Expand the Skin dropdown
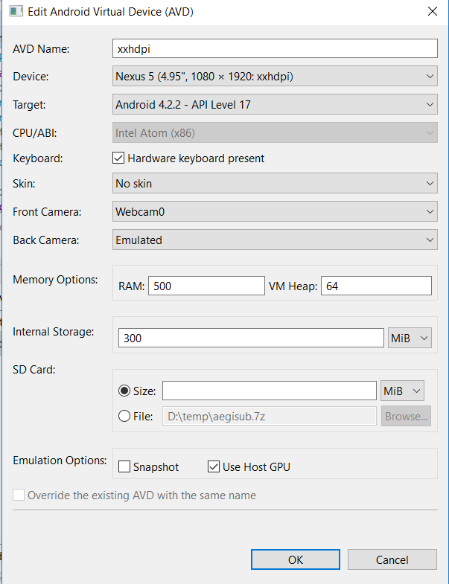449x584 pixels. coord(275,184)
